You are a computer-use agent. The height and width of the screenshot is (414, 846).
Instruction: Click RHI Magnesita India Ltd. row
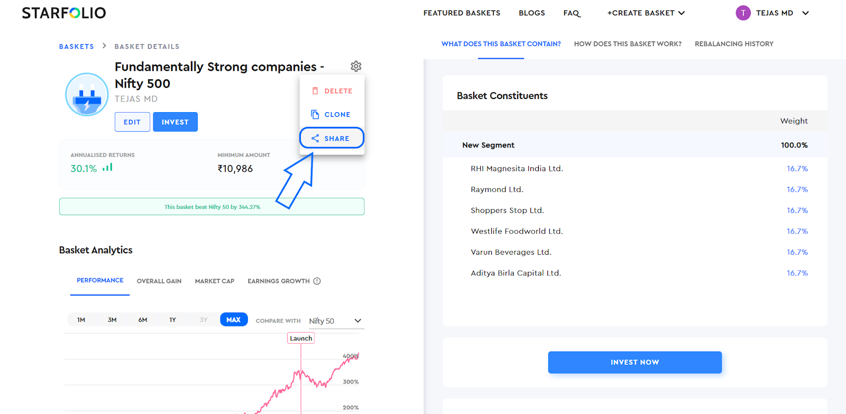pos(635,169)
